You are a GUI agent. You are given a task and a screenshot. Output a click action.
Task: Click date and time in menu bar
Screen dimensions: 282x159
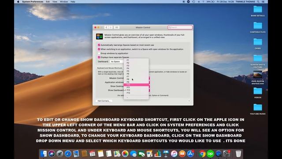[225, 2]
